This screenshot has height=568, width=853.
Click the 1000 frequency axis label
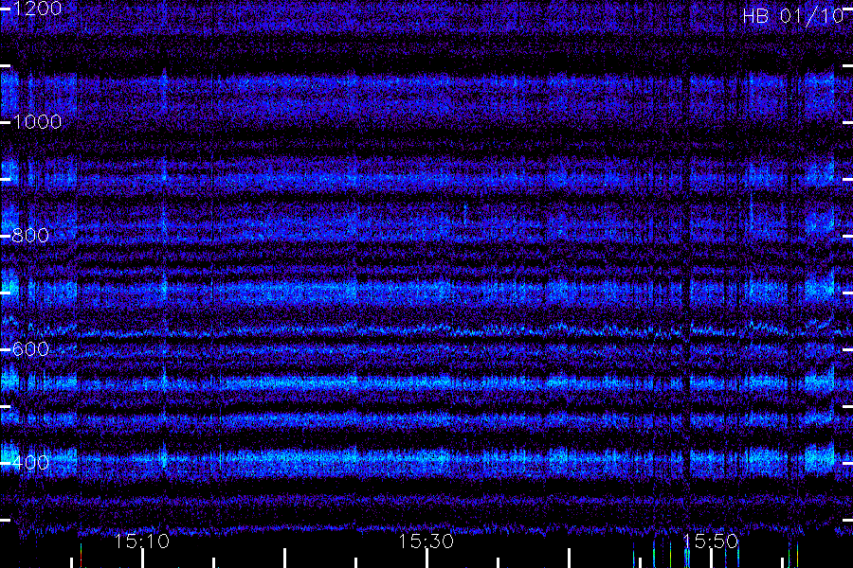[36, 122]
